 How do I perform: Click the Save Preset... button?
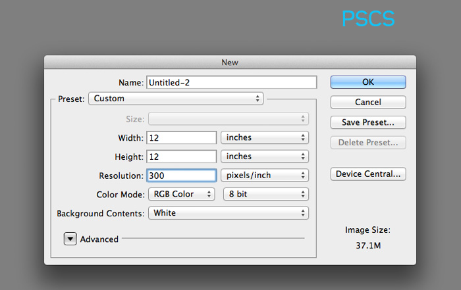(x=368, y=122)
